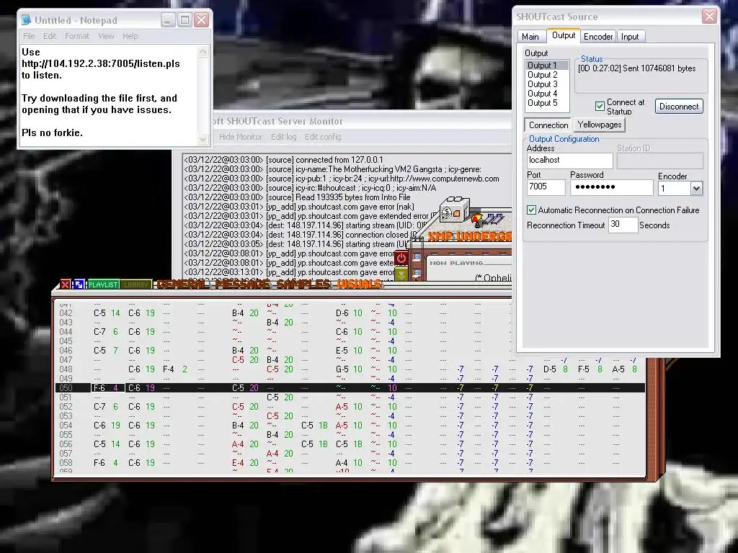Screen dimensions: 738x553
Task: Open the Main tab in SHOUTcast Source
Action: click(x=530, y=37)
